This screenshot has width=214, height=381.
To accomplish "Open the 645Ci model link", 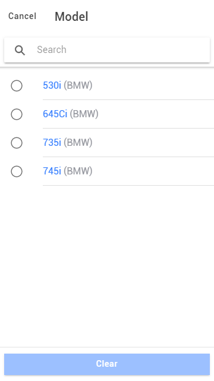I will (x=55, y=114).
